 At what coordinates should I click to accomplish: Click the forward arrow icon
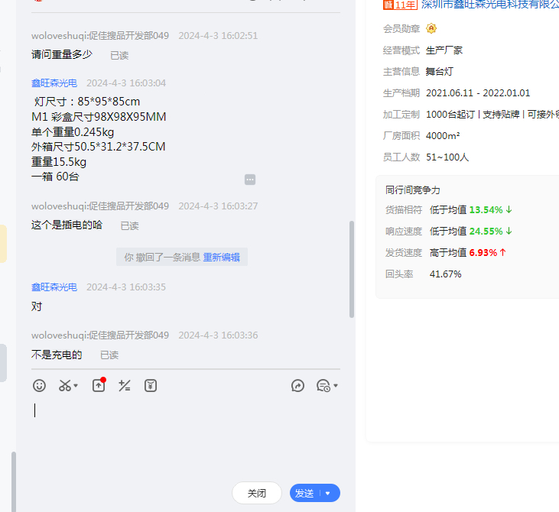(x=298, y=386)
